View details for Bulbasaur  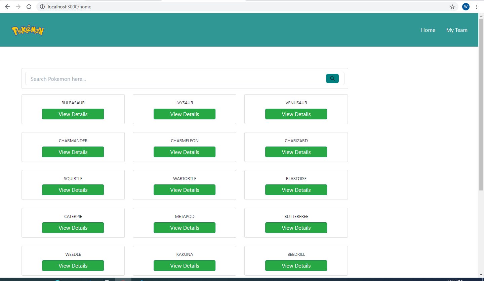[x=73, y=114]
